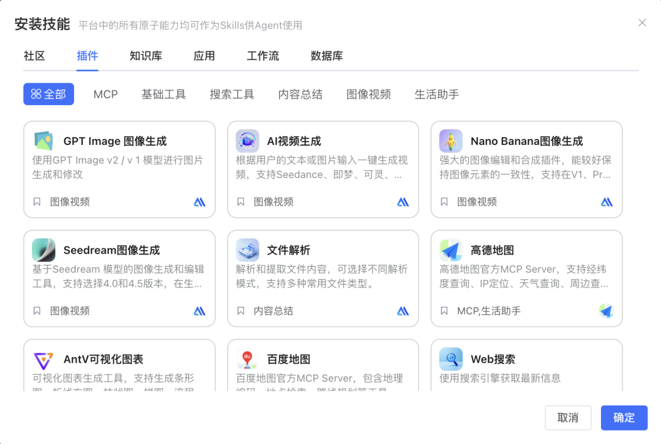This screenshot has height=444, width=661.
Task: Click the GPT Image plugin icon
Action: [x=43, y=141]
